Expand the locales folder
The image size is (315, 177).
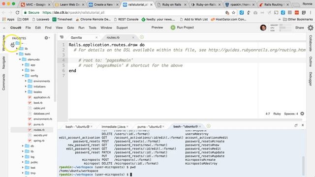click(26, 92)
